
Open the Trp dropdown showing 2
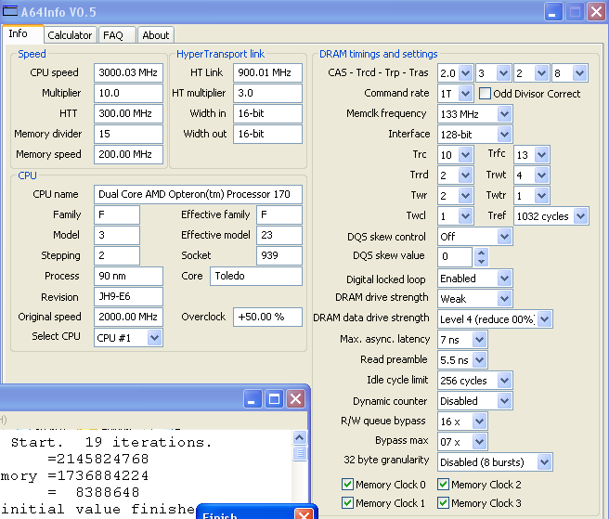coord(541,73)
